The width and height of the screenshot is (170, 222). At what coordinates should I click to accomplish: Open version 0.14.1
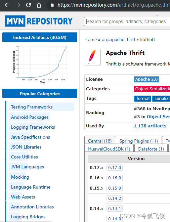[x=114, y=208]
